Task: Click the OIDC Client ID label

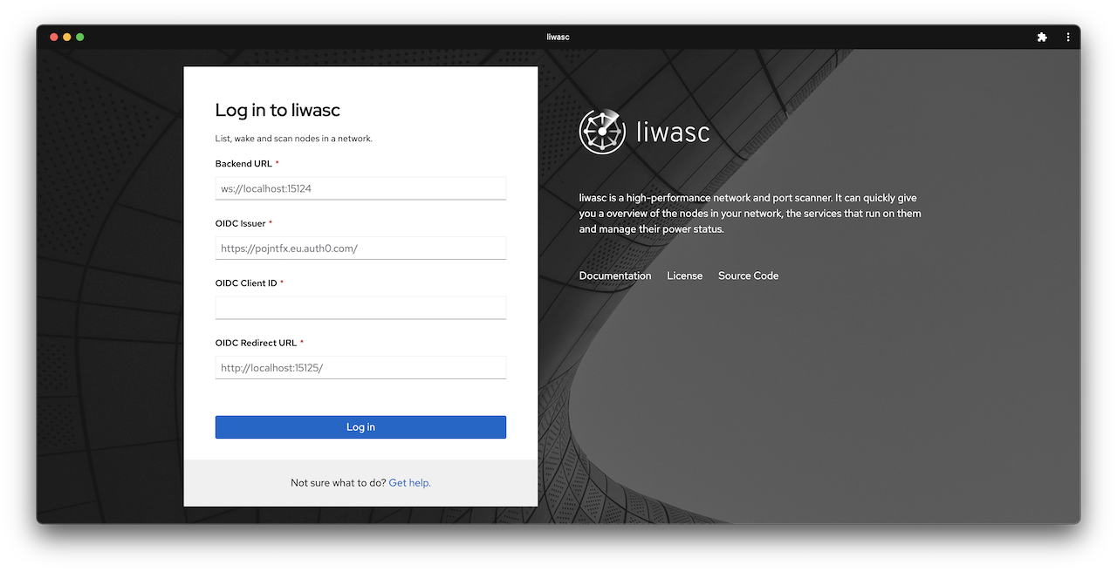Action: pos(247,283)
